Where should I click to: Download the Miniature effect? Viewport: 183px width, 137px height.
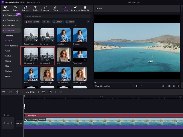point(69,41)
